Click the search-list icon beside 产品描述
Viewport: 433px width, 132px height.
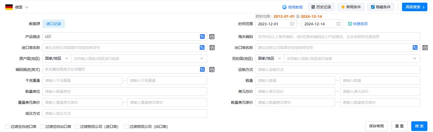[x=212, y=37]
